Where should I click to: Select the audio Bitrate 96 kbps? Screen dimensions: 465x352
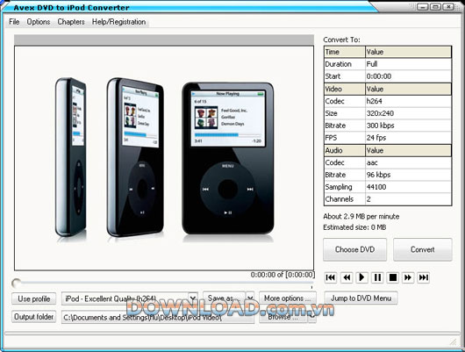pyautogui.click(x=408, y=175)
